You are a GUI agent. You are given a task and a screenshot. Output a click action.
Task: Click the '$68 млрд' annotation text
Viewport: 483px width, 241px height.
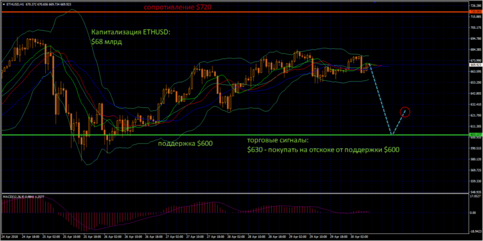coord(106,42)
